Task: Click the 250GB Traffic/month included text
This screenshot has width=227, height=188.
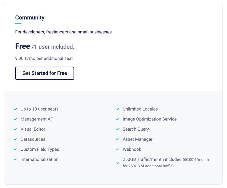Action: [152, 159]
